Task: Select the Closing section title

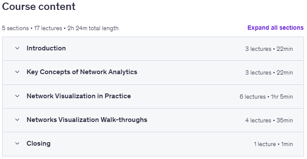Action: [x=38, y=143]
